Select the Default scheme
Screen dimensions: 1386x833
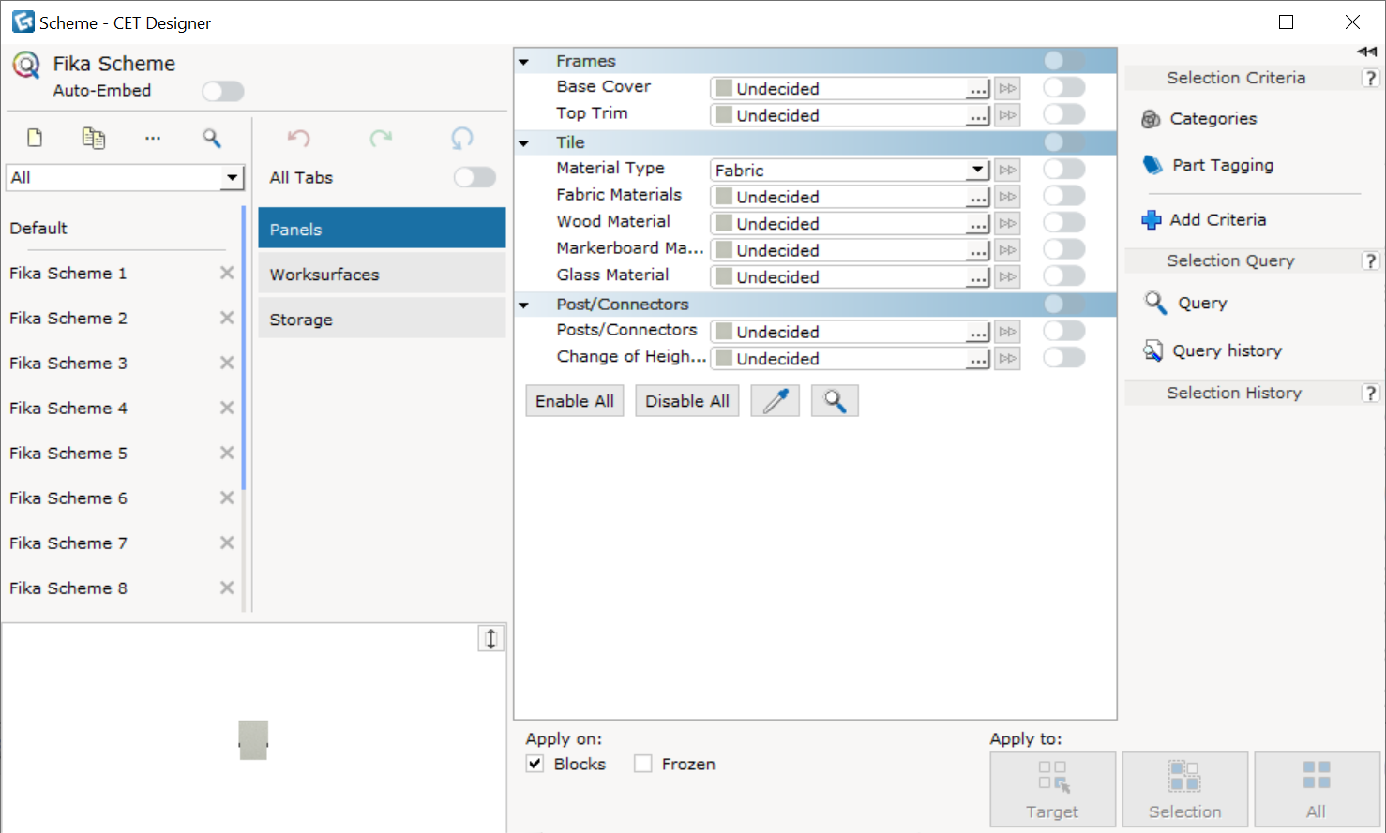[38, 228]
